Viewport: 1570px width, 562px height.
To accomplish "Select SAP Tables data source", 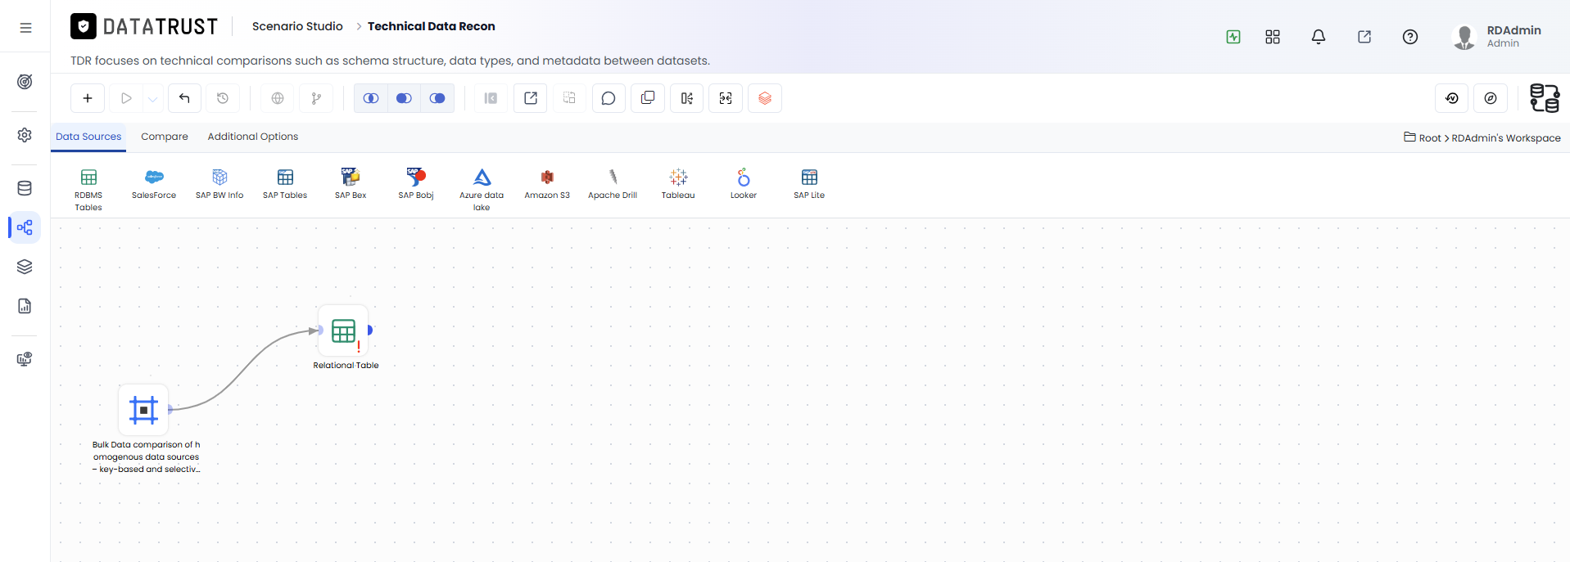I will (285, 184).
